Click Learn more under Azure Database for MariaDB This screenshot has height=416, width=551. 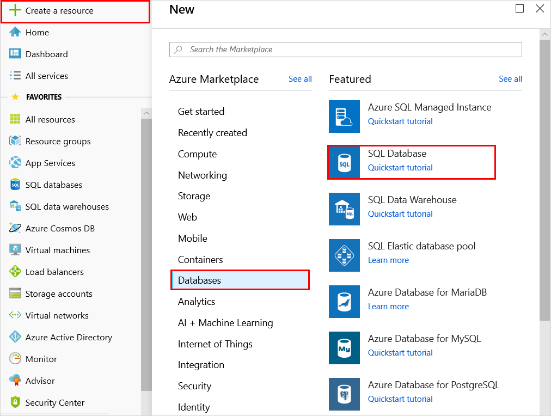click(388, 307)
